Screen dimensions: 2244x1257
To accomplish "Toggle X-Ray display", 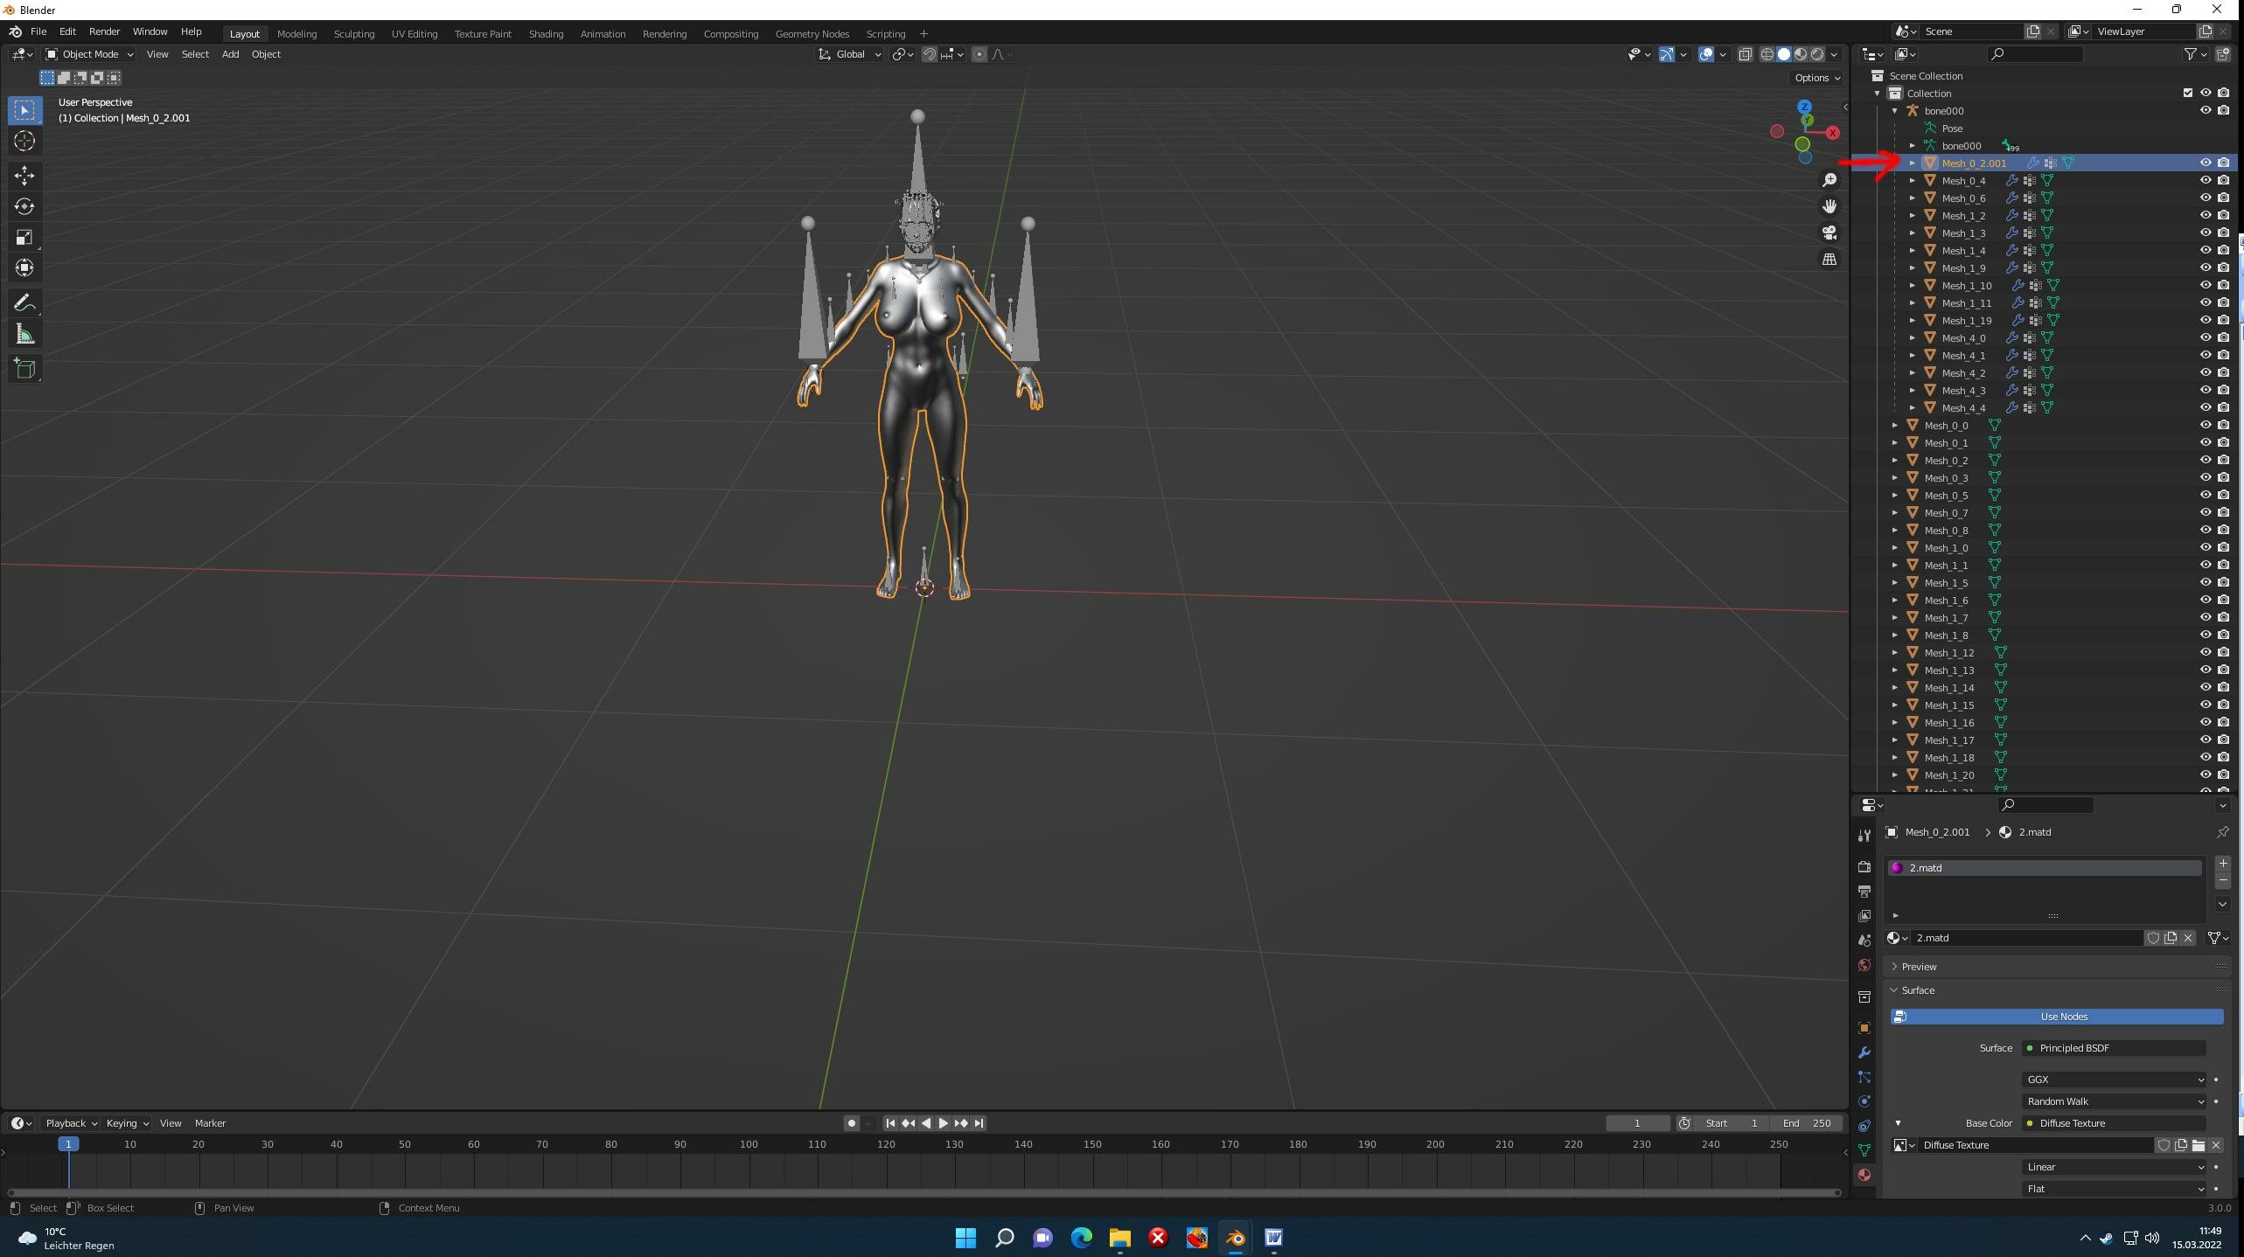I will 1745,54.
